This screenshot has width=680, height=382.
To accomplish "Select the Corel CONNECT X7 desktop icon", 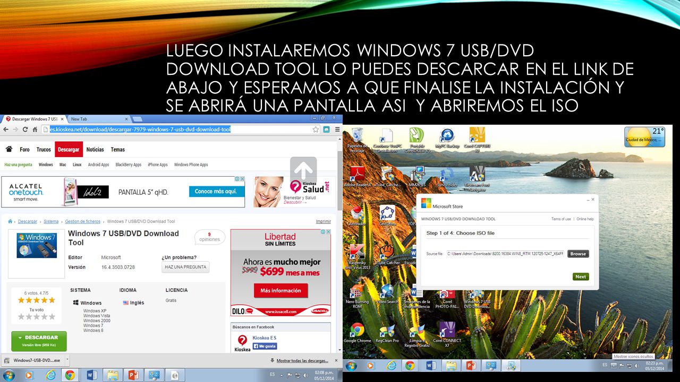I will [x=447, y=335].
